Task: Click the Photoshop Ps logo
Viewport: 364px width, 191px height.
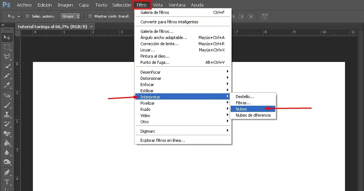Action: pyautogui.click(x=7, y=5)
